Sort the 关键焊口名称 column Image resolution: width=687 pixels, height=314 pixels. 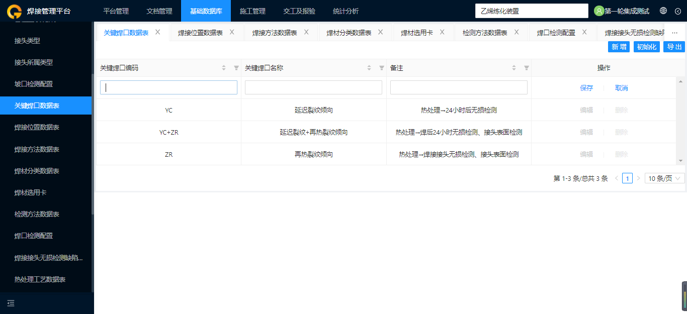click(369, 68)
